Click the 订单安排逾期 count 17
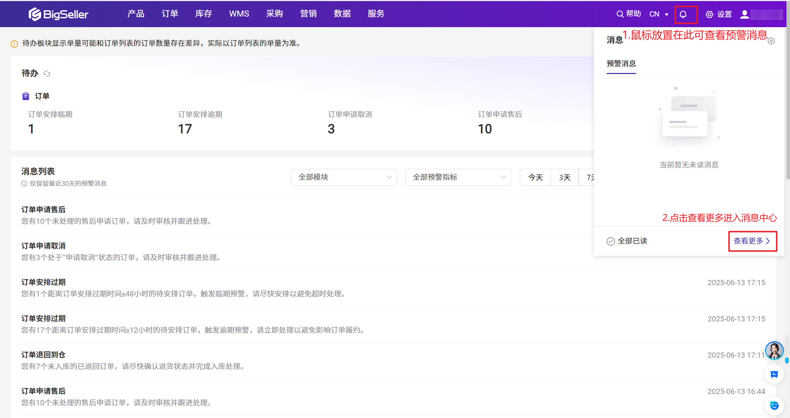Image resolution: width=790 pixels, height=418 pixels. (x=185, y=129)
